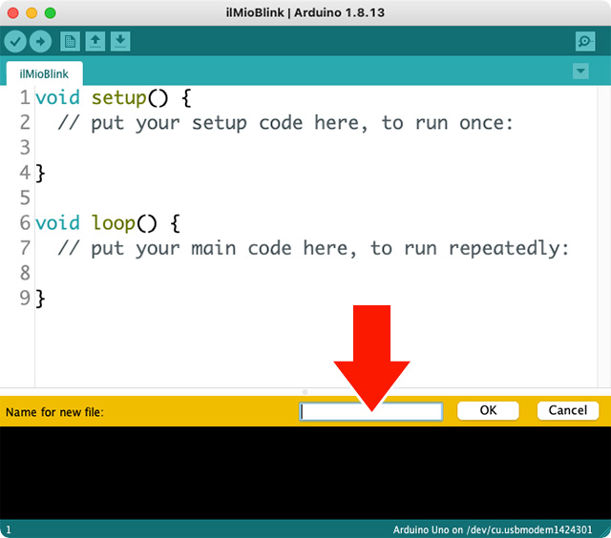Viewport: 611px width, 538px height.
Task: Click the Verify checkmark icon
Action: [x=15, y=41]
